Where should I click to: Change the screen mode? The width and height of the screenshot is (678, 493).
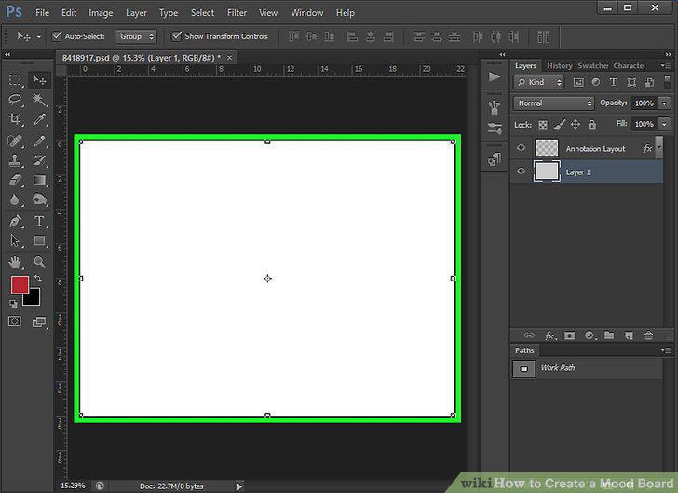coord(38,322)
